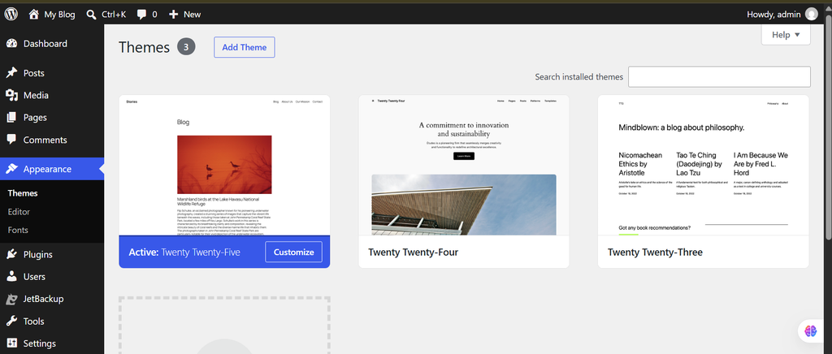Focus the Search installed themes field

(719, 77)
